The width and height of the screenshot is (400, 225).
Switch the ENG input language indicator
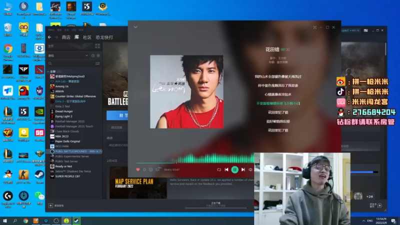point(370,220)
